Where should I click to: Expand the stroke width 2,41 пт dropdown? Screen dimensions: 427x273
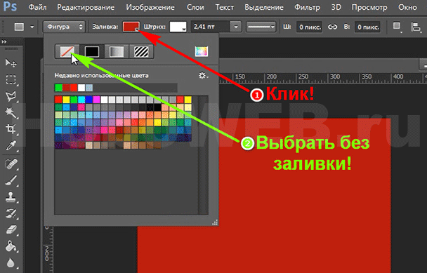point(236,27)
